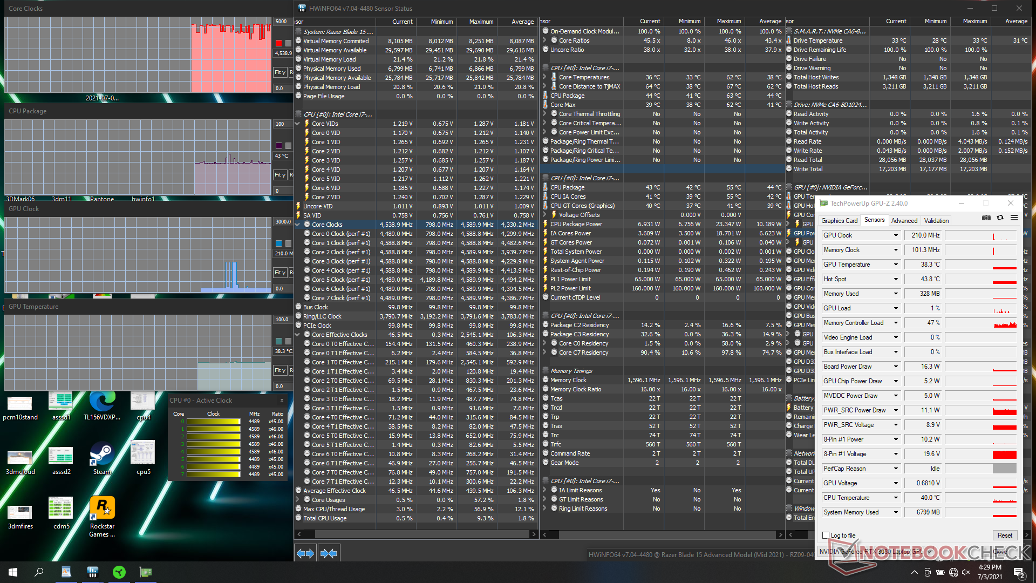The height and width of the screenshot is (583, 1036).
Task: Enable the Log to file checkbox
Action: (826, 535)
